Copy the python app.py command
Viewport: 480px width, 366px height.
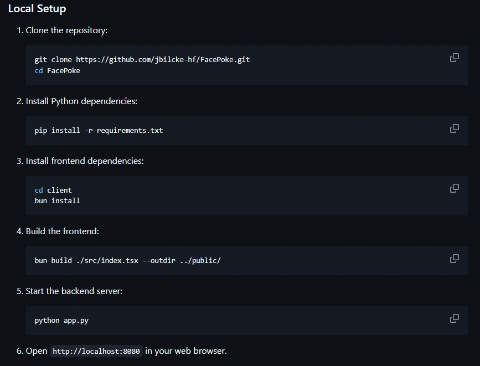pos(455,318)
